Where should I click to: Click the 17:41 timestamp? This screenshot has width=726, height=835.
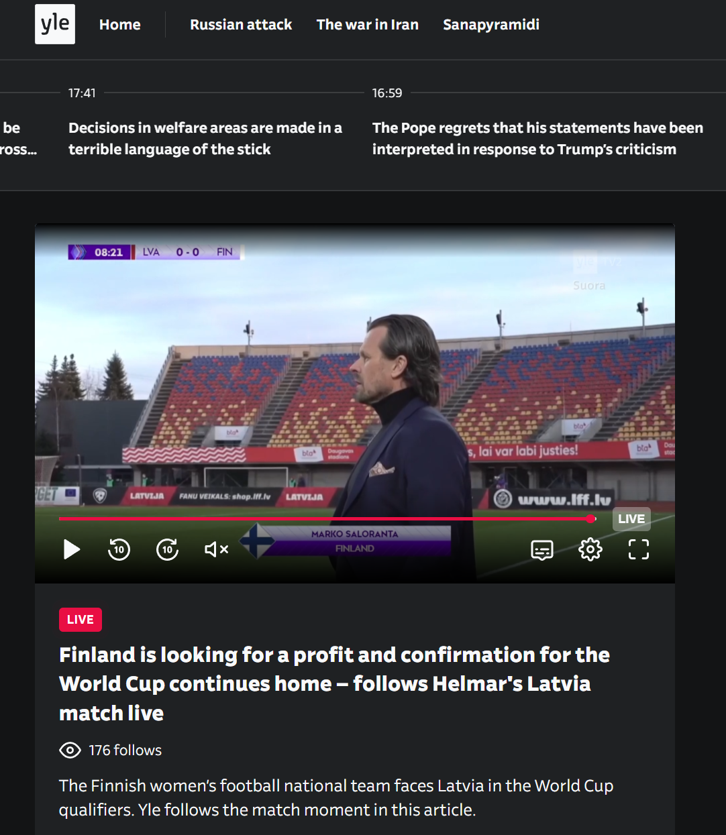click(x=82, y=93)
